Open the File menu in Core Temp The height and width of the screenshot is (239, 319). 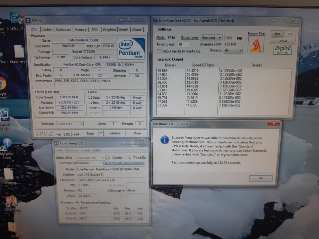pos(59,150)
